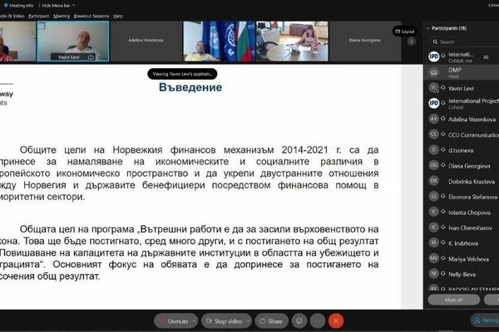Open the Meeting Info panel
The width and height of the screenshot is (499, 332).
pos(18,6)
